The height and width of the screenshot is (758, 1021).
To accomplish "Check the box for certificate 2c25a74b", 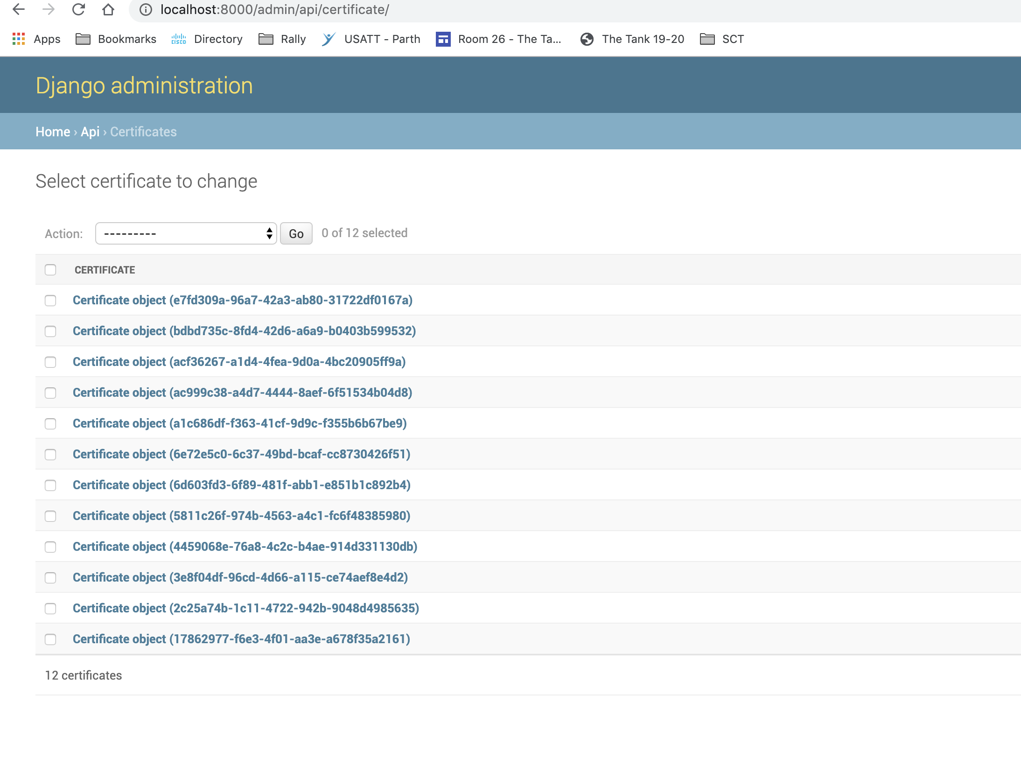I will point(50,609).
